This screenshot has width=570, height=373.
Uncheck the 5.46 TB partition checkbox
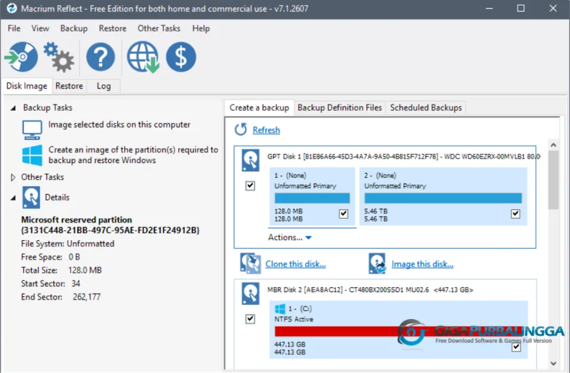515,213
